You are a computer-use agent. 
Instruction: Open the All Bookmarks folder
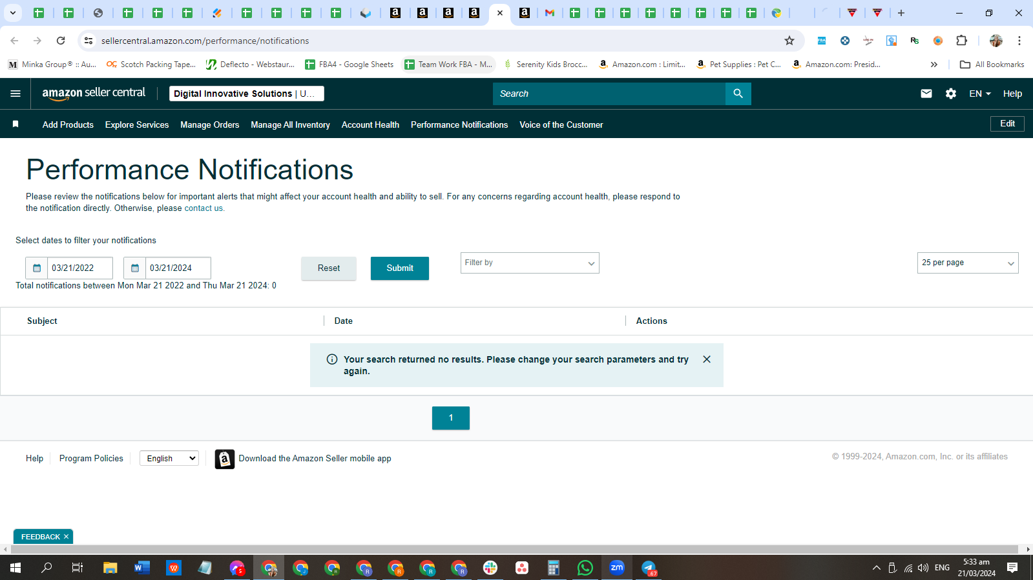pyautogui.click(x=992, y=65)
